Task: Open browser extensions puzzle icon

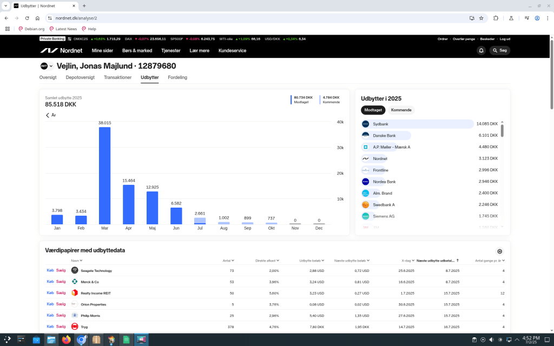Action: click(496, 18)
